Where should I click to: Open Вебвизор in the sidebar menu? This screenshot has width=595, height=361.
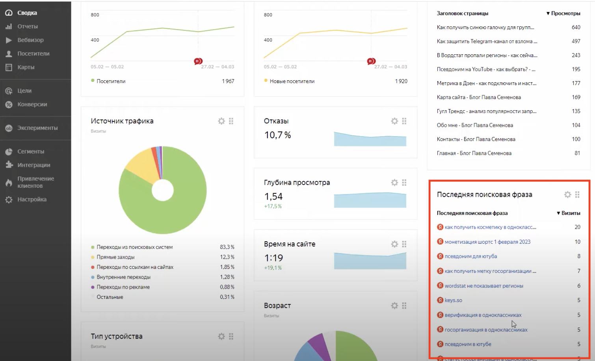[30, 40]
